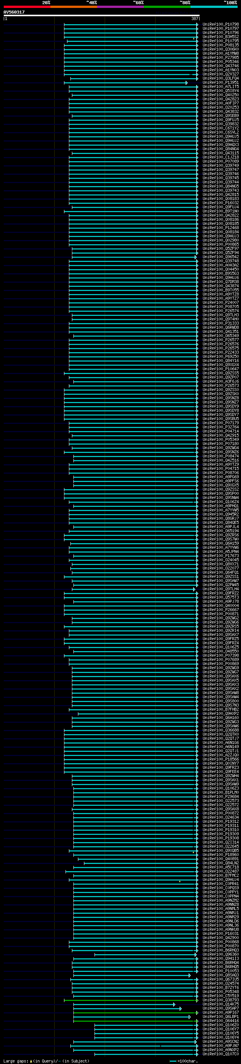This screenshot has width=241, height=1064.
Task: Click the orange ~40% identity color swatch
Action: click(74, 7)
